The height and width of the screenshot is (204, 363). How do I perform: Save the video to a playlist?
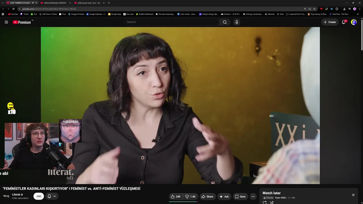pyautogui.click(x=240, y=197)
